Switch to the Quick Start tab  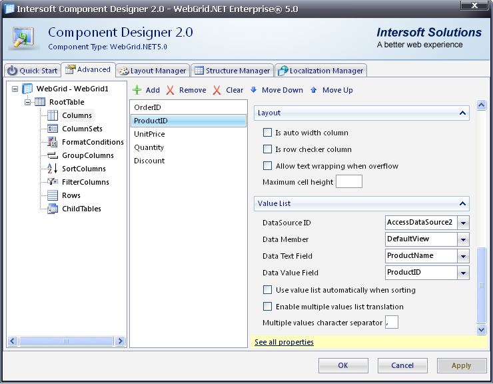33,71
